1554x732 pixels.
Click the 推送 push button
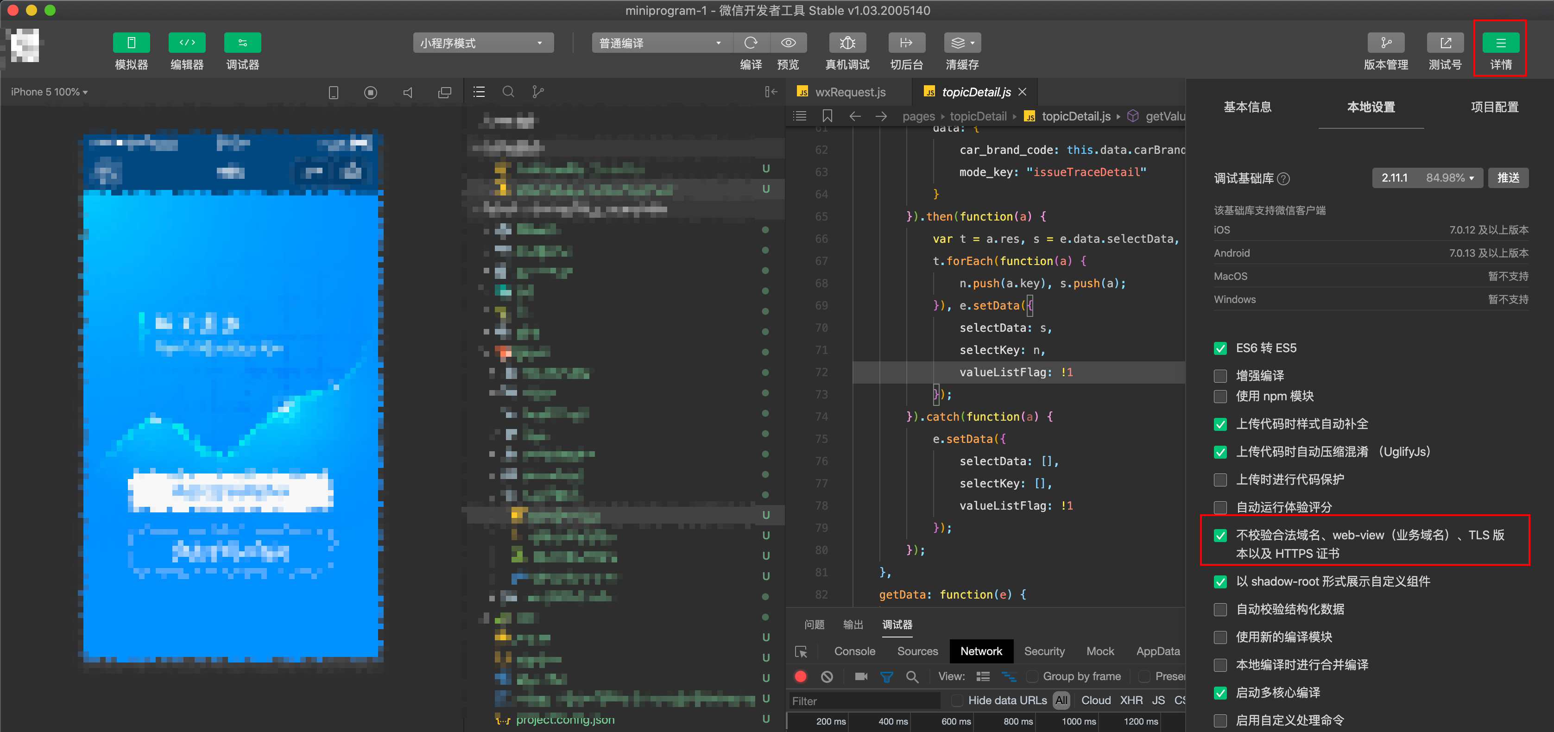point(1508,178)
